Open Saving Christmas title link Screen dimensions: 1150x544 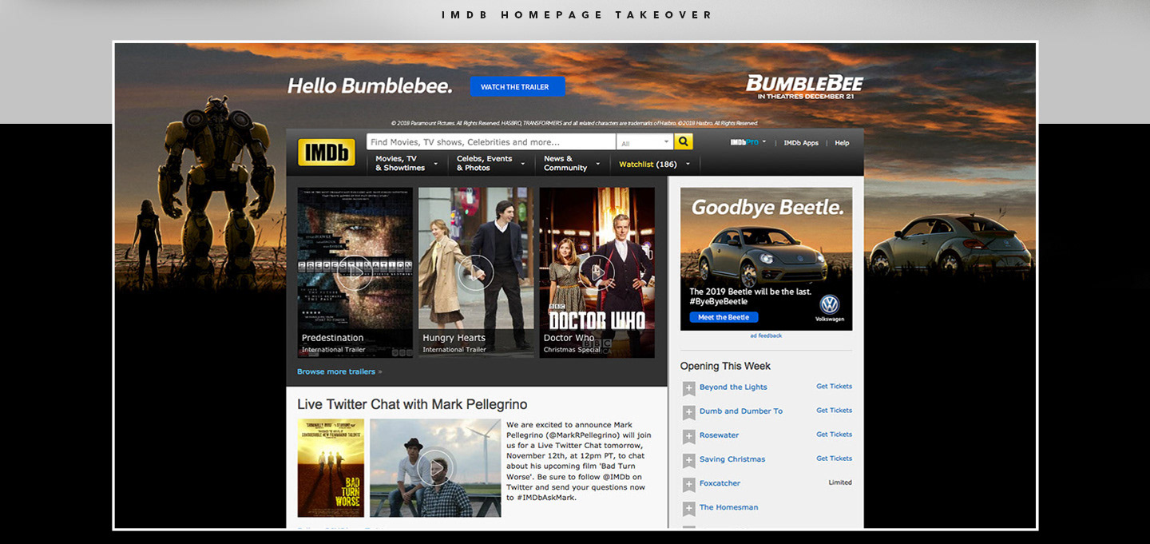(732, 459)
